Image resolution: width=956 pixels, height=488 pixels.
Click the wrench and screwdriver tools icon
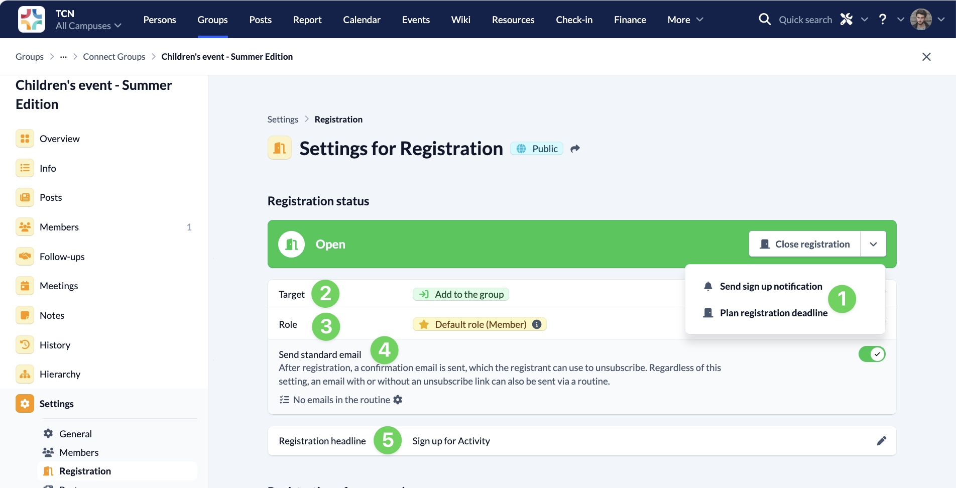847,20
